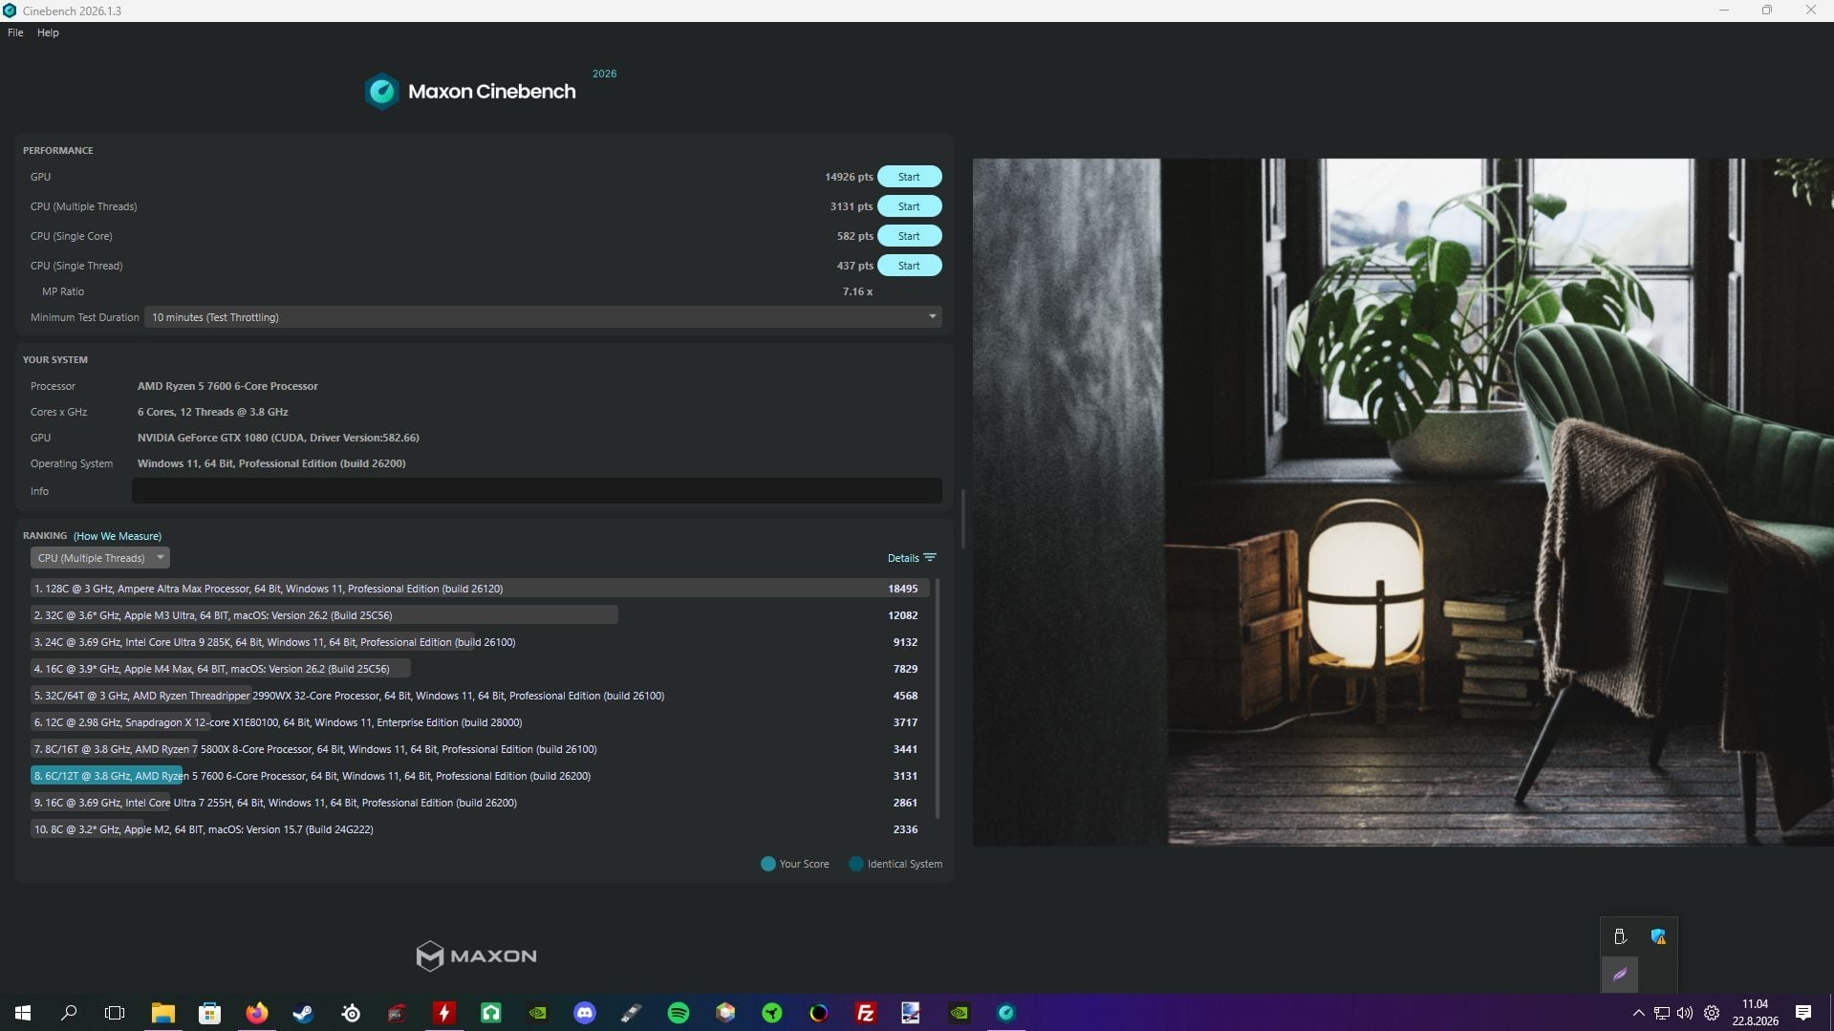Image resolution: width=1834 pixels, height=1031 pixels.
Task: Open the Help menu
Action: pyautogui.click(x=48, y=32)
